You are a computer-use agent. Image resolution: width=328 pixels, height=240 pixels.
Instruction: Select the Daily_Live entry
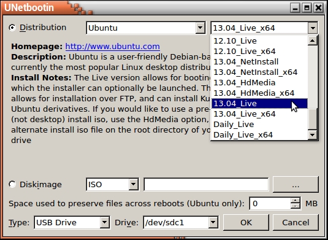(259, 125)
